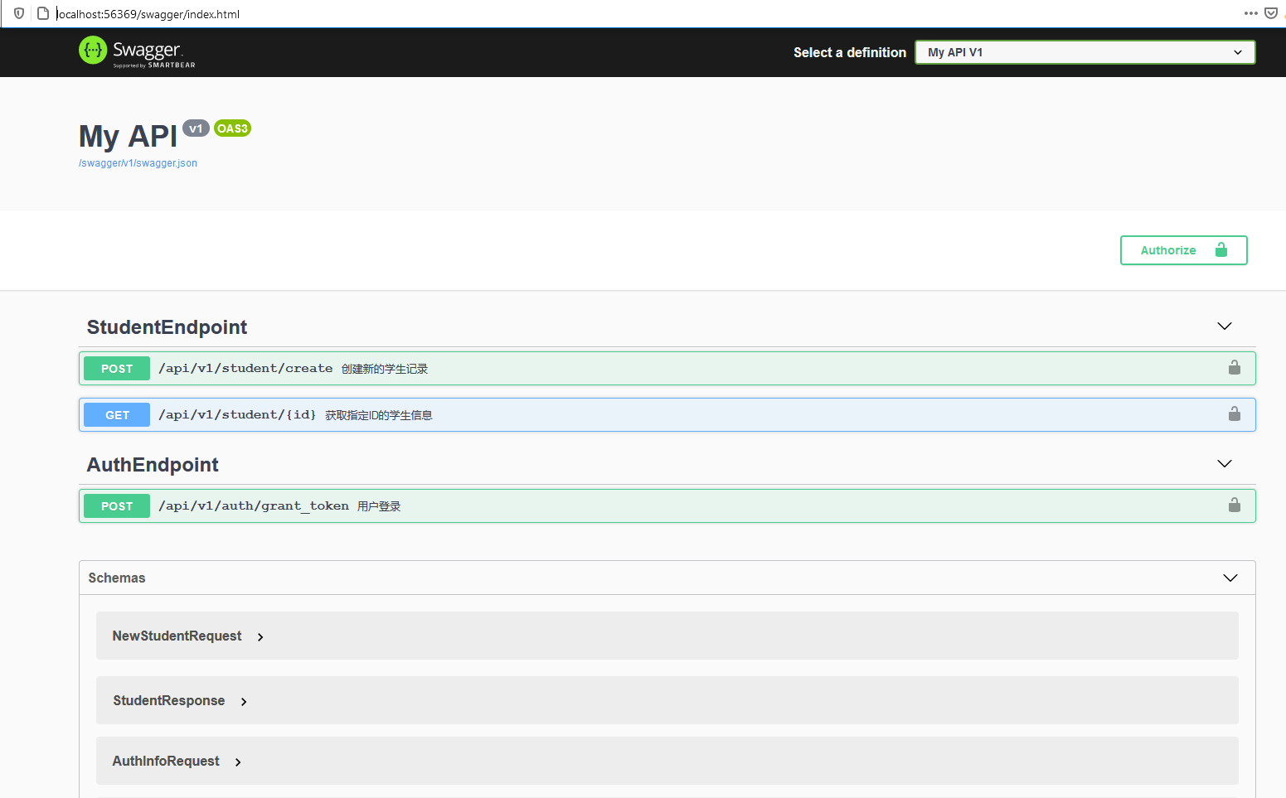The image size is (1286, 798).
Task: Click the v1 version badge
Action: click(196, 128)
